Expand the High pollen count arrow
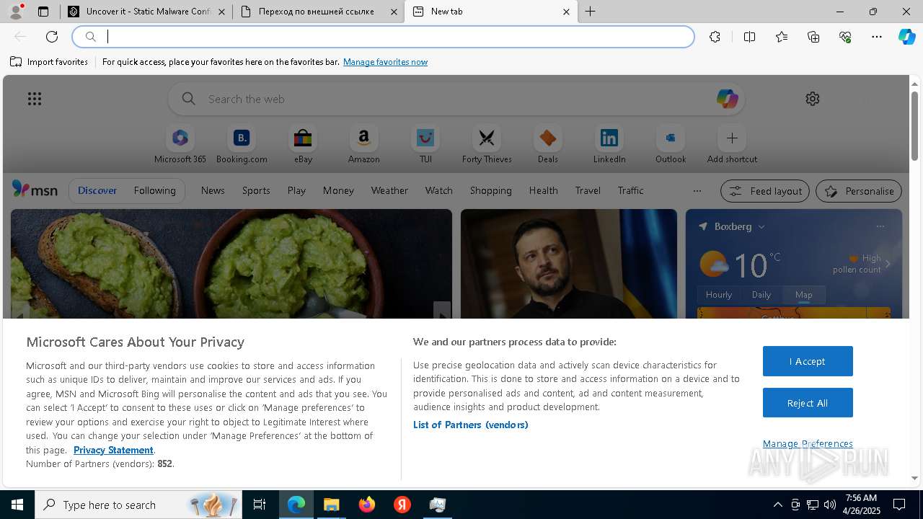Screen dimensions: 923x519 click(x=888, y=264)
